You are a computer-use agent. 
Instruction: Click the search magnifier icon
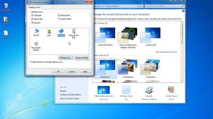pyautogui.click(x=183, y=6)
